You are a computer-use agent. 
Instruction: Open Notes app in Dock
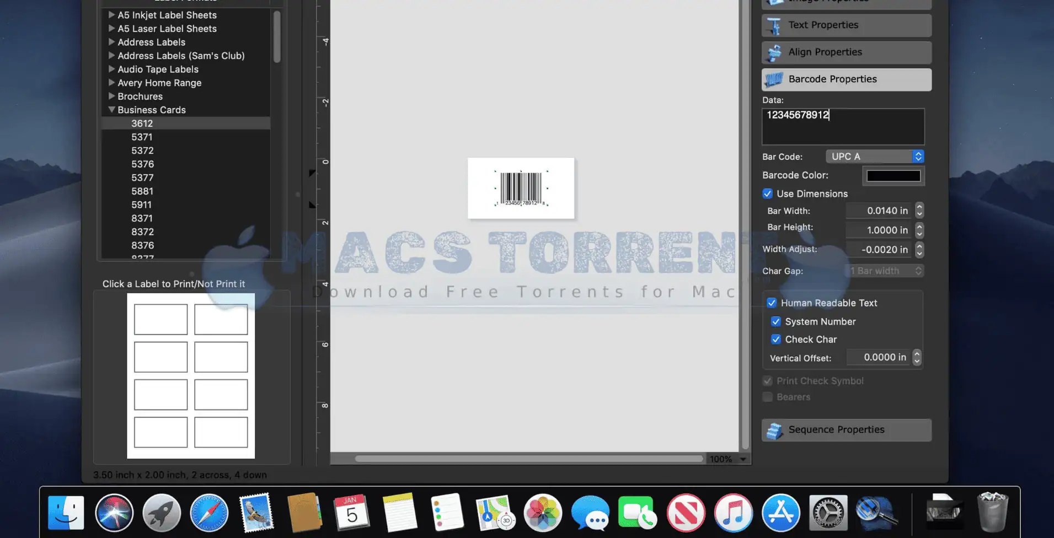click(399, 513)
